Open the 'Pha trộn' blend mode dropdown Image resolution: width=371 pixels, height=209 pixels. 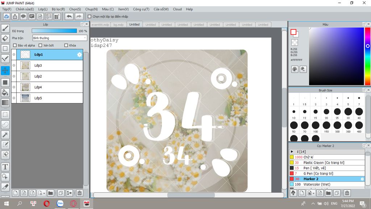[60, 38]
